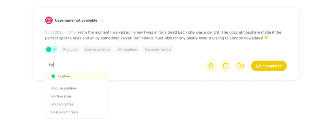
Task: Click the info icon beside Username not available
Action: (x=101, y=20)
